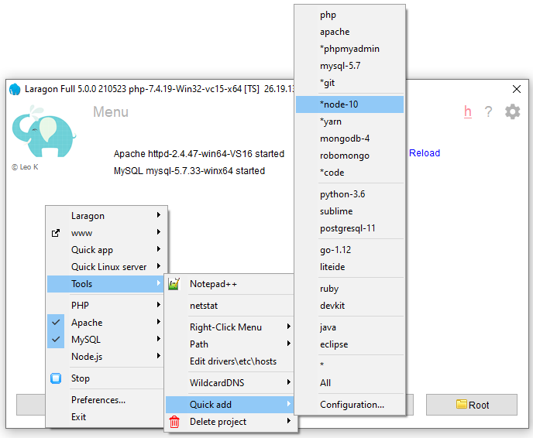Choose Quick add in the Tools submenu
The height and width of the screenshot is (438, 533).
pos(230,405)
